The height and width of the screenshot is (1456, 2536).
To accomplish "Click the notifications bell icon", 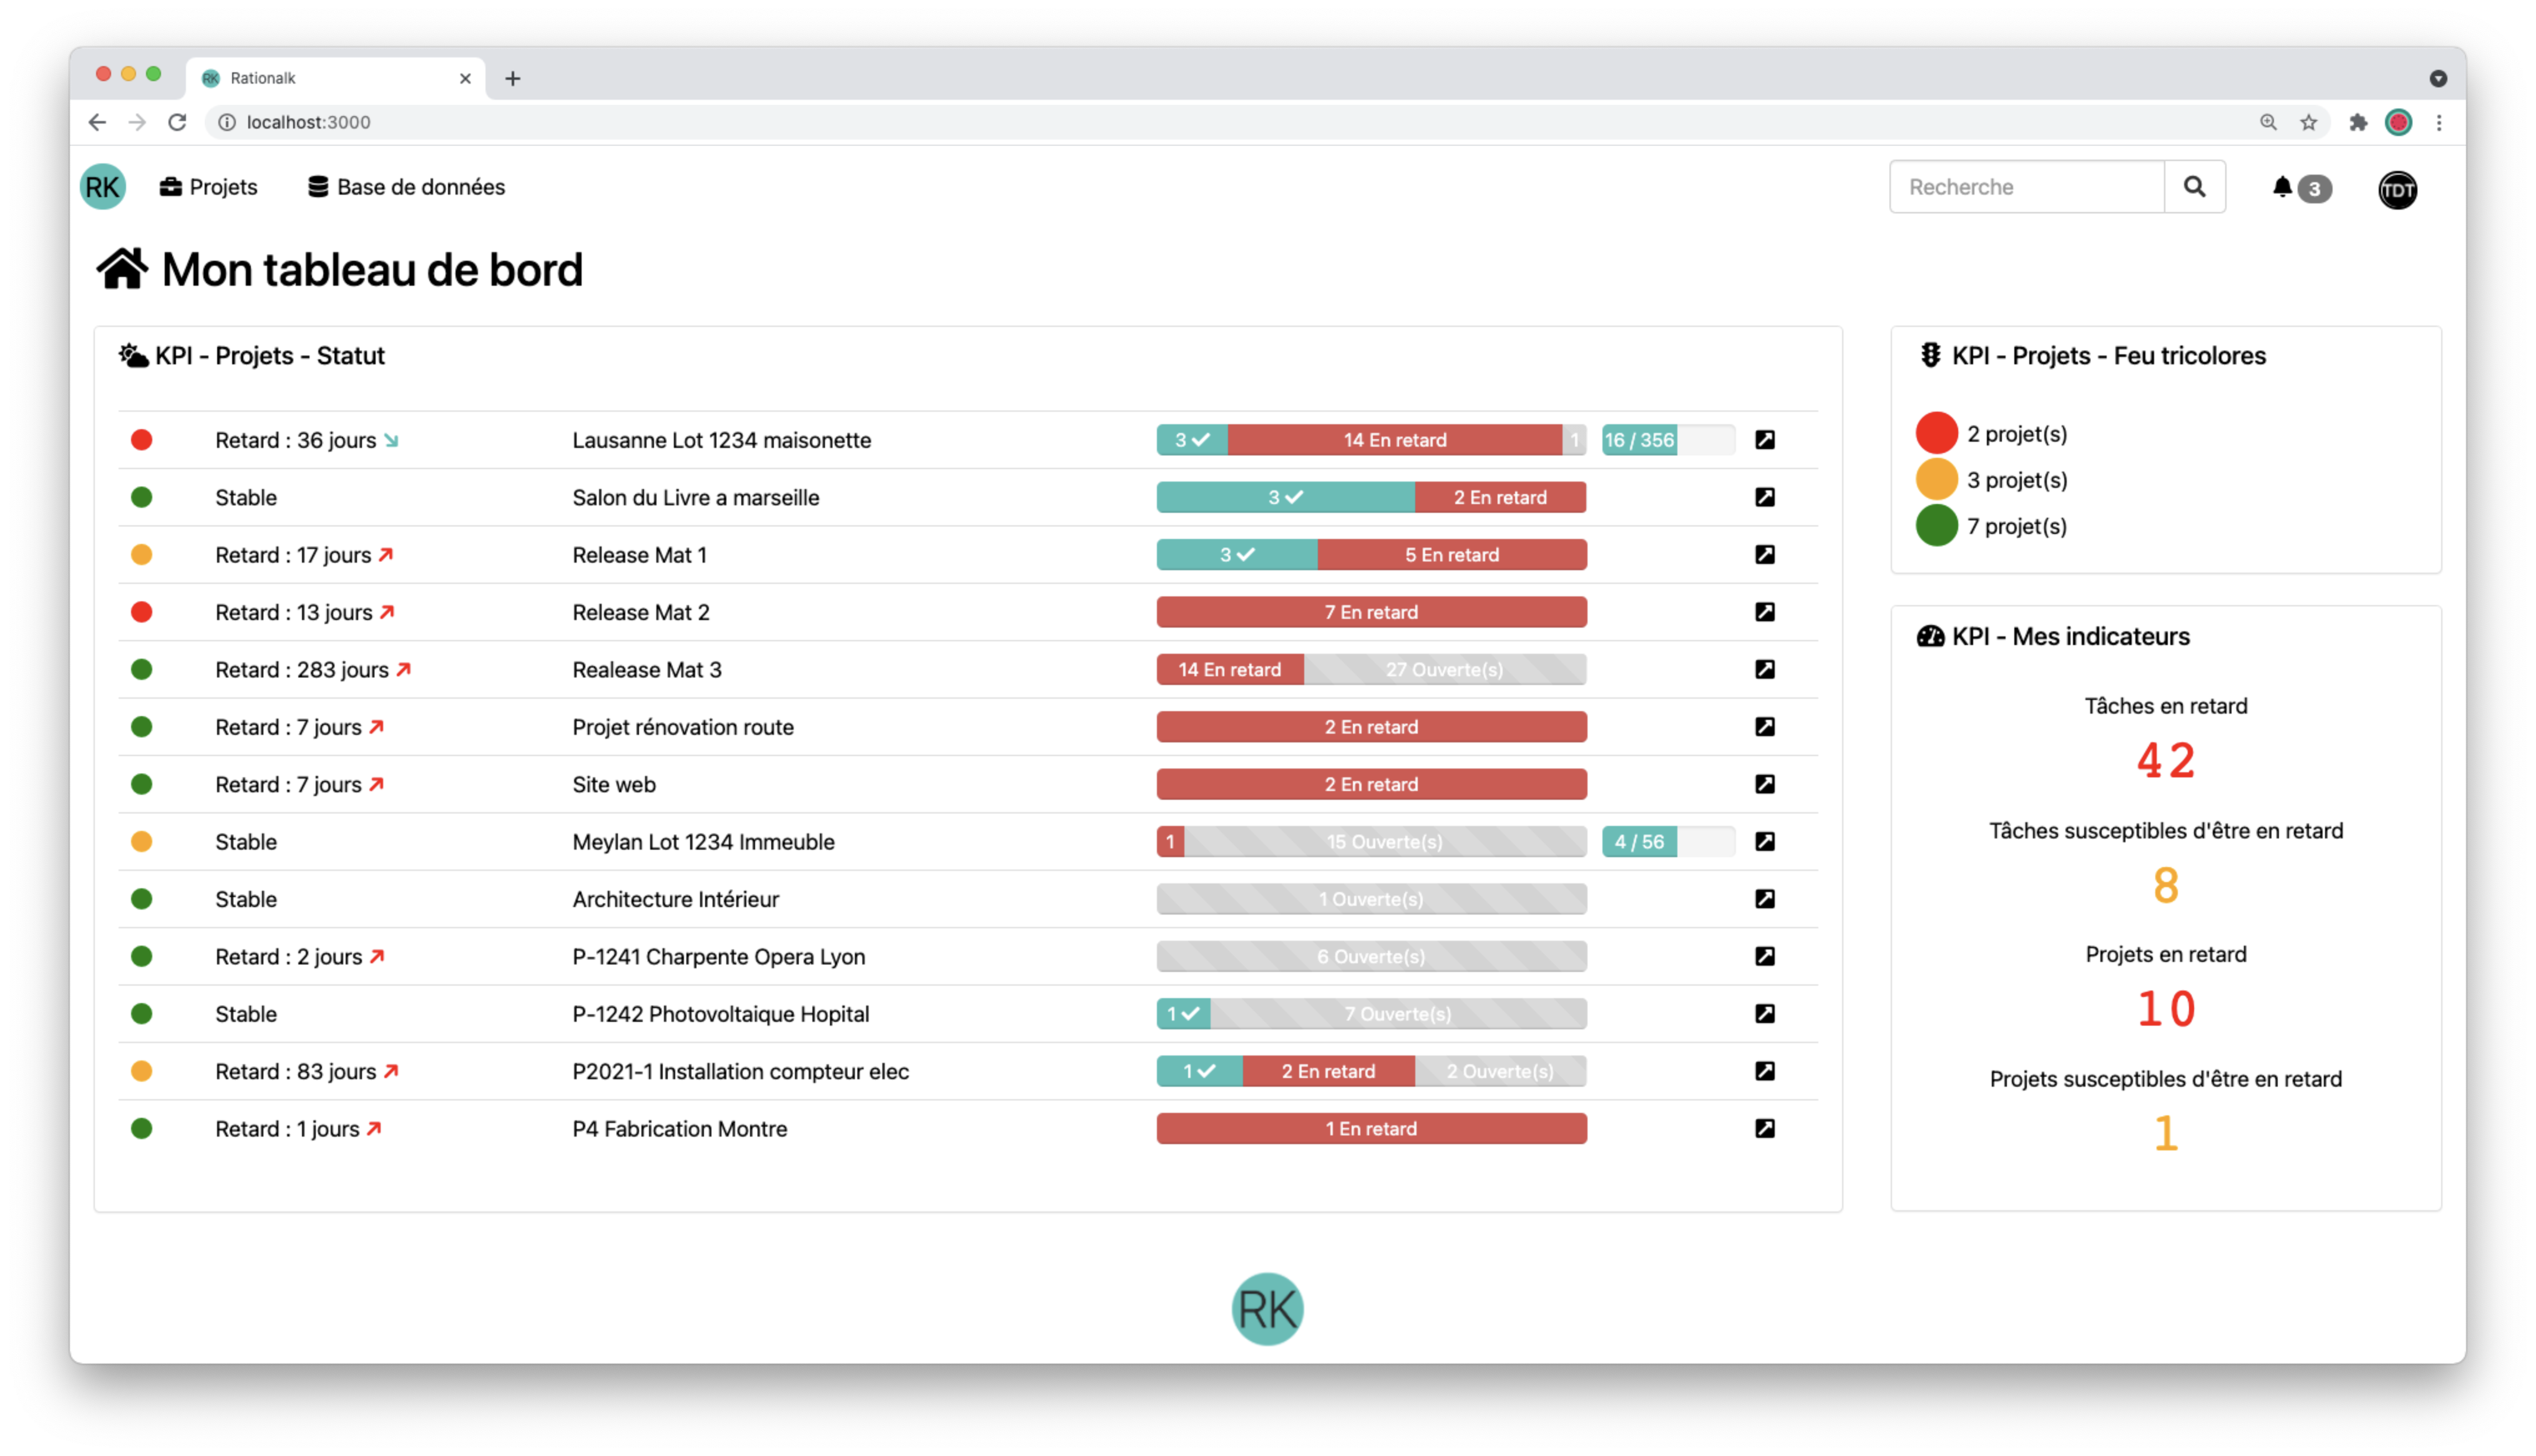I will click(2284, 187).
